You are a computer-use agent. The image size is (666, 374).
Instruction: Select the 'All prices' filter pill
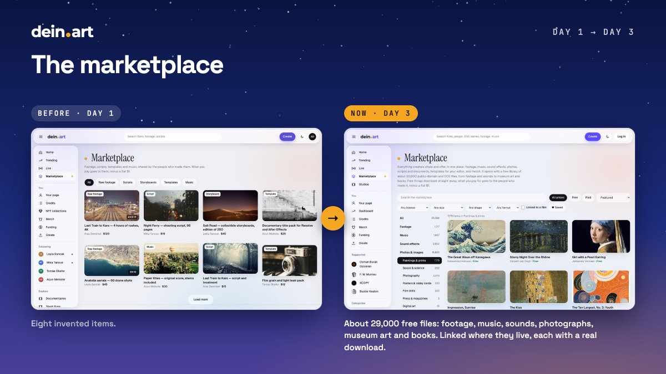(x=558, y=197)
